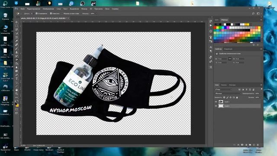
Task: Pick the pure blue swatch
Action: [225, 28]
